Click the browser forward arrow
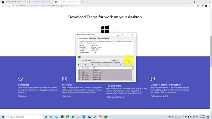This screenshot has width=212, height=119. tap(6, 6)
